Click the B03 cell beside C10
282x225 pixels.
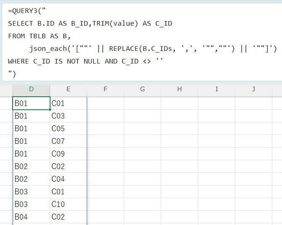pos(31,204)
